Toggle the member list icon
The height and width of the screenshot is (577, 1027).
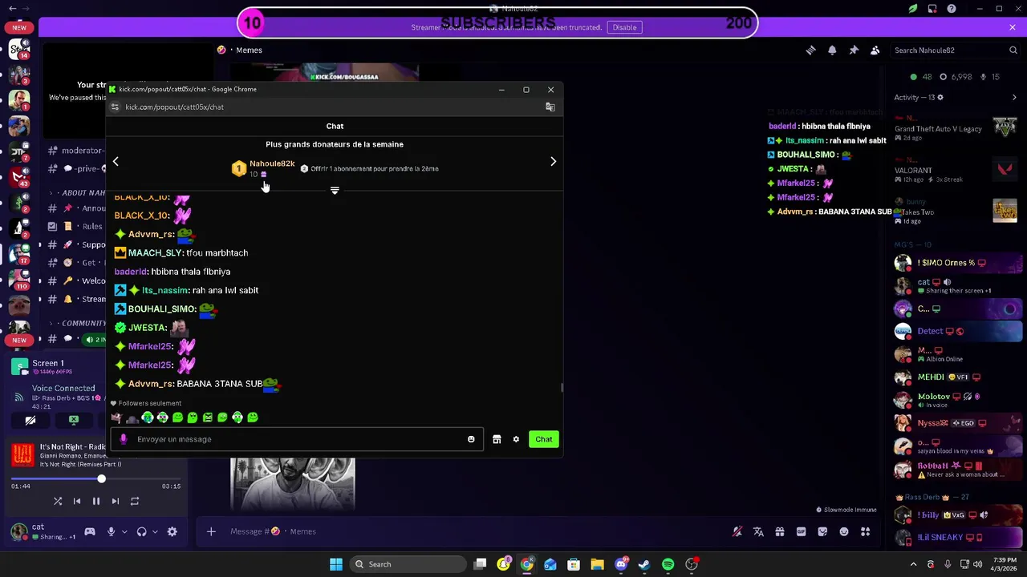coord(875,50)
